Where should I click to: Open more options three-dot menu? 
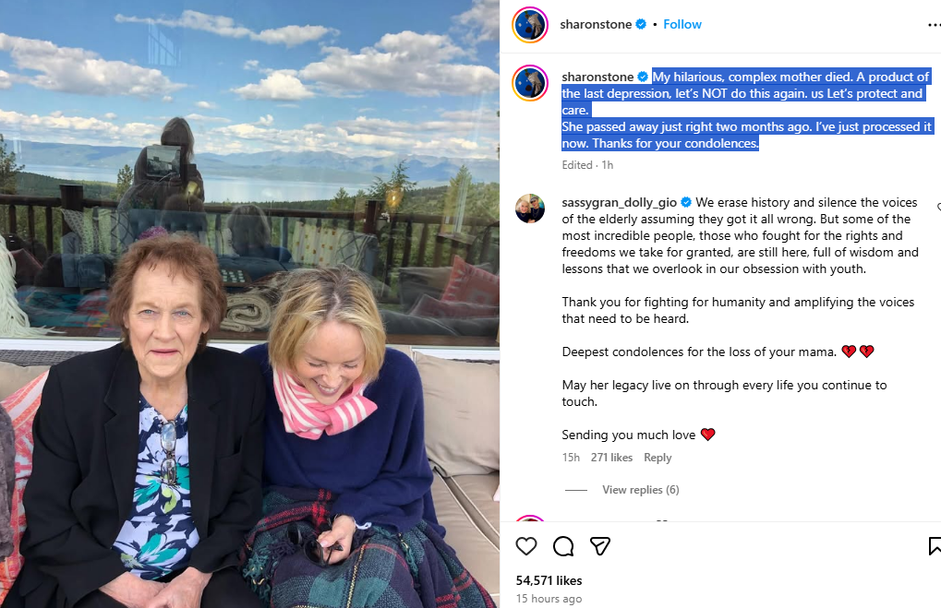[x=934, y=25]
